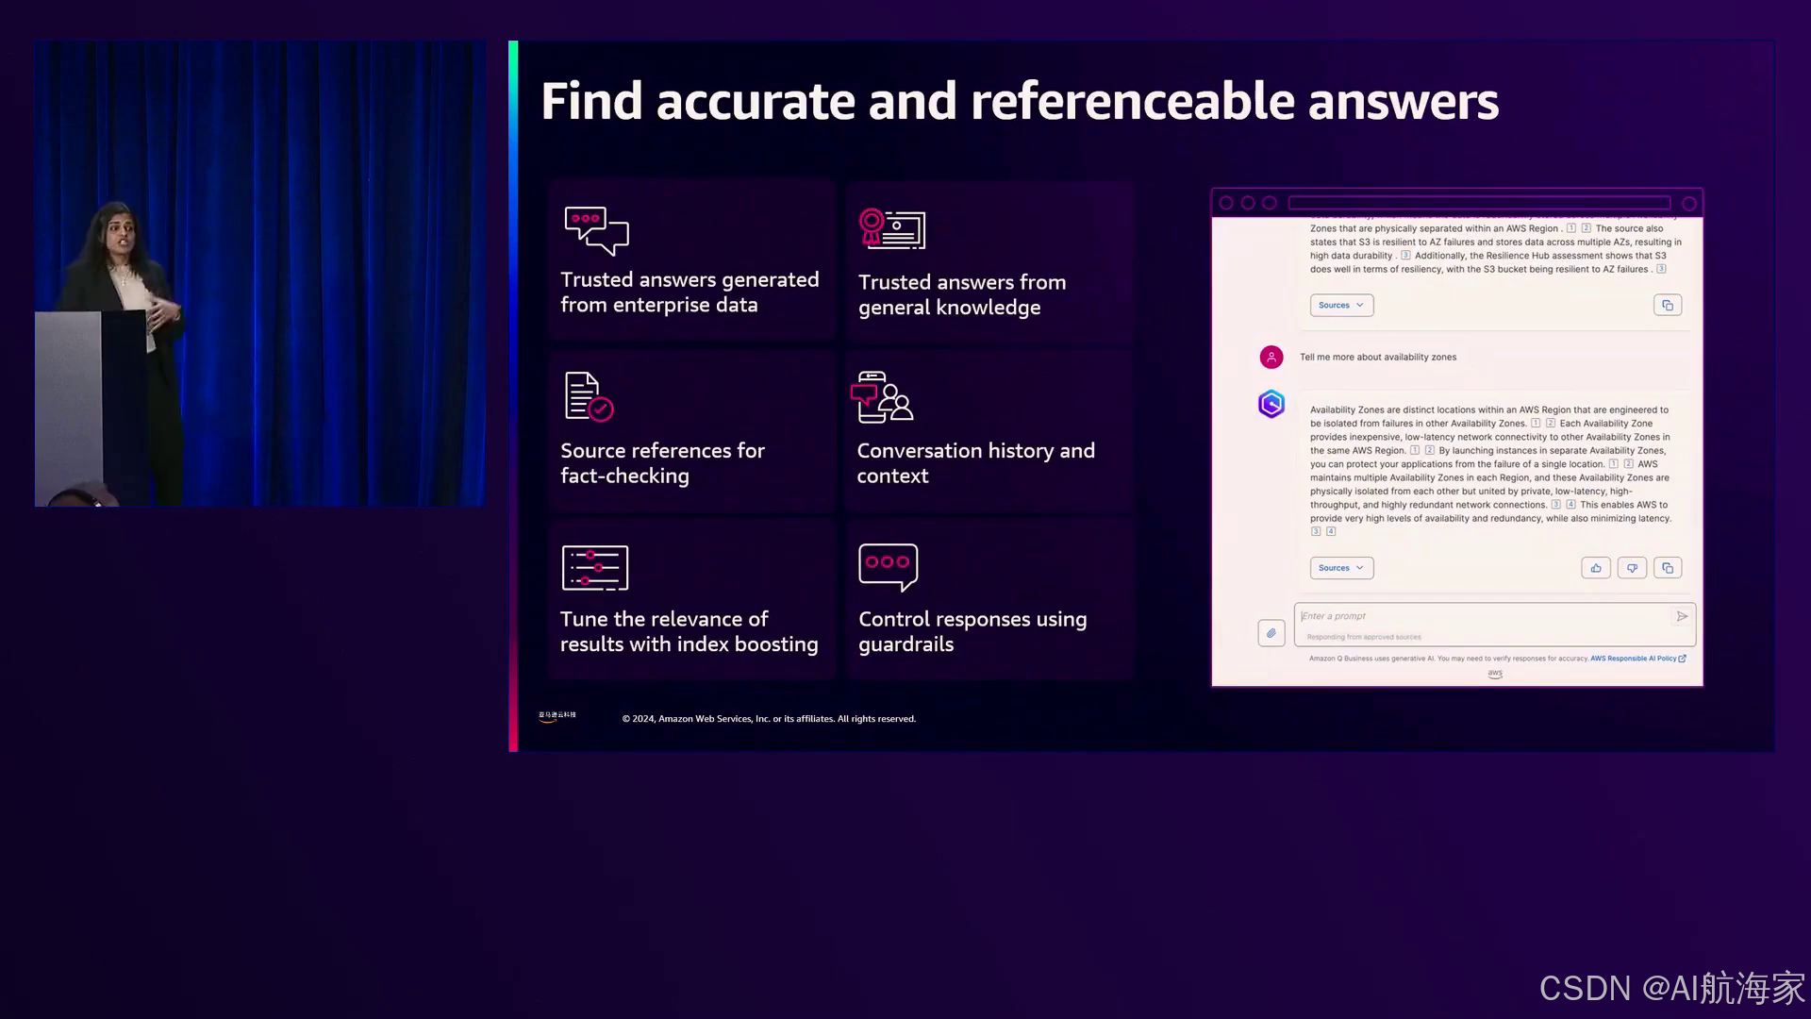Select the Source references for fact-checking card
The height and width of the screenshot is (1019, 1811).
[691, 431]
